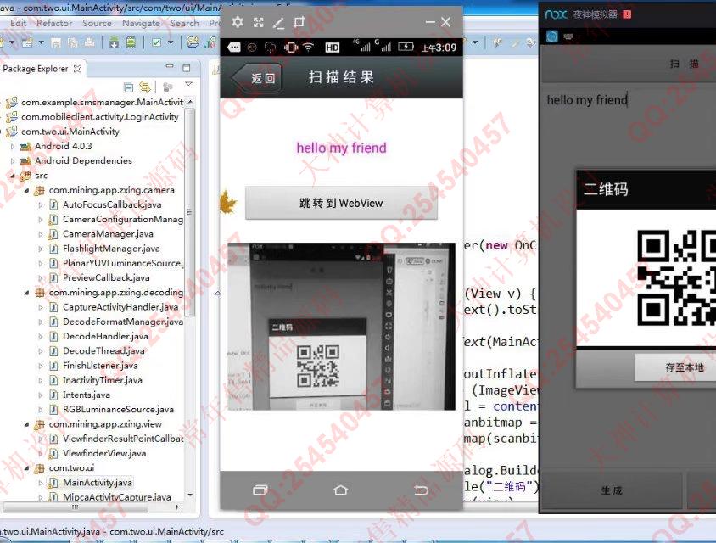Tap the 跳转到WebView button
The image size is (716, 543).
341,203
